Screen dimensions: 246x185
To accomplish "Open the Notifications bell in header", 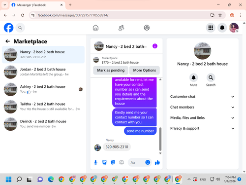I will 222,28.
